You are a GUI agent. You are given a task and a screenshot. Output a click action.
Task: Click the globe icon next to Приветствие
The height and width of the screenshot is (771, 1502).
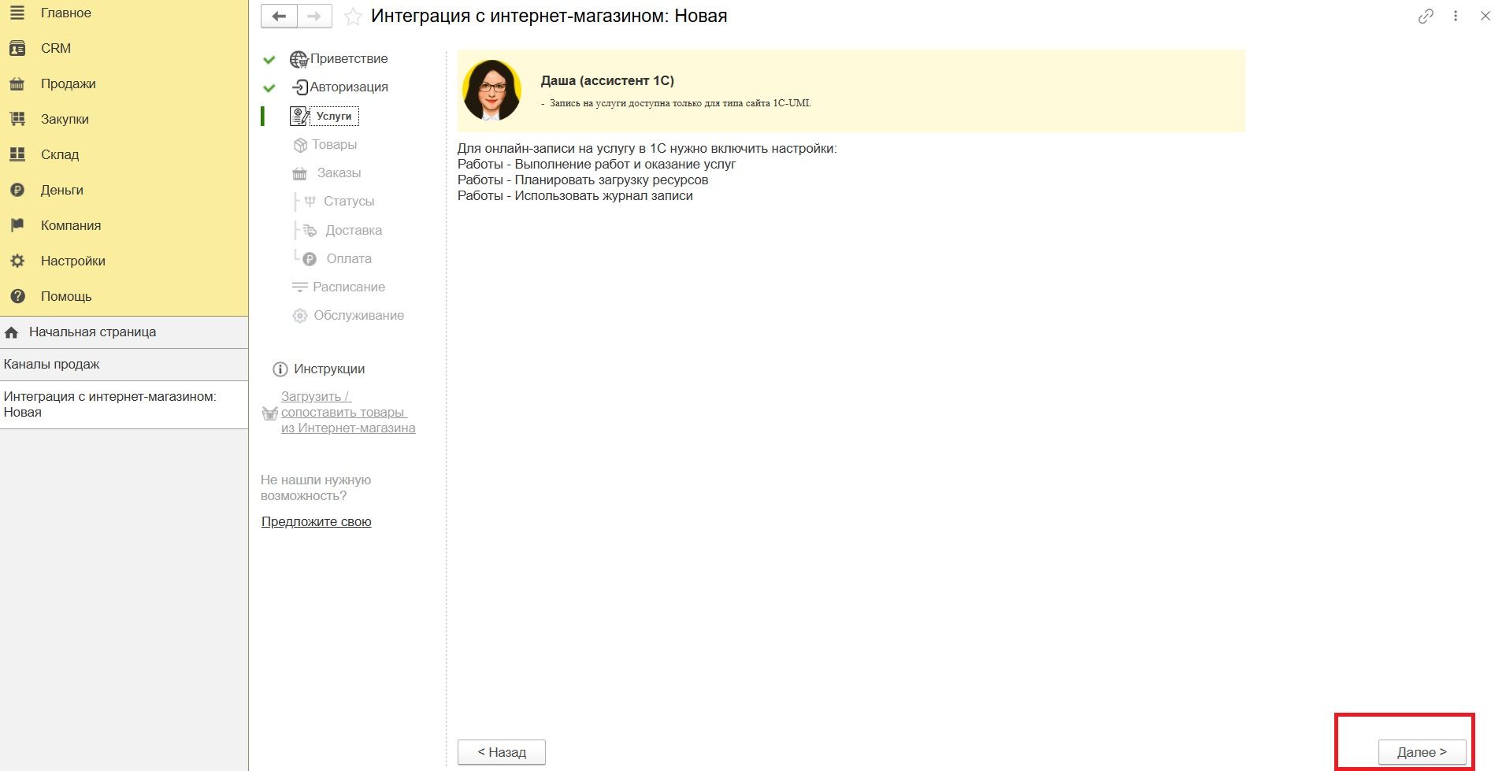tap(299, 59)
